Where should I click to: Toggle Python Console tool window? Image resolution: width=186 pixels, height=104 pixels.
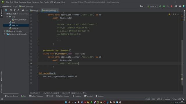62,96
